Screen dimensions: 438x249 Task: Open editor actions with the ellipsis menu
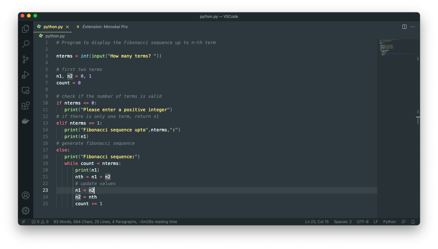tap(413, 27)
